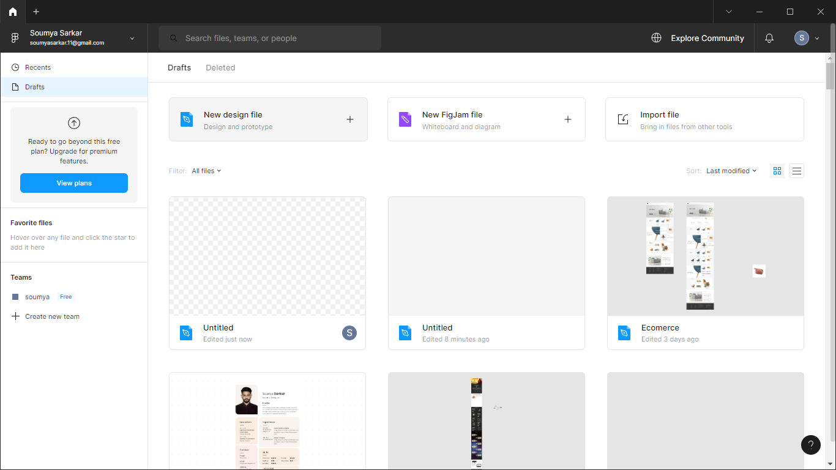
Task: Open the All files filter dropdown
Action: 206,171
